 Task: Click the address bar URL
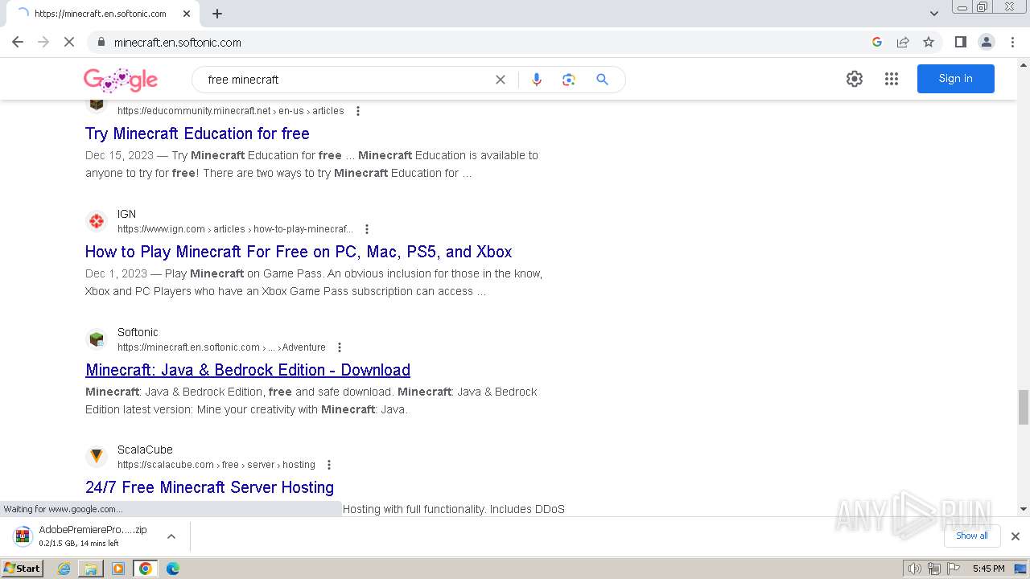[x=178, y=42]
